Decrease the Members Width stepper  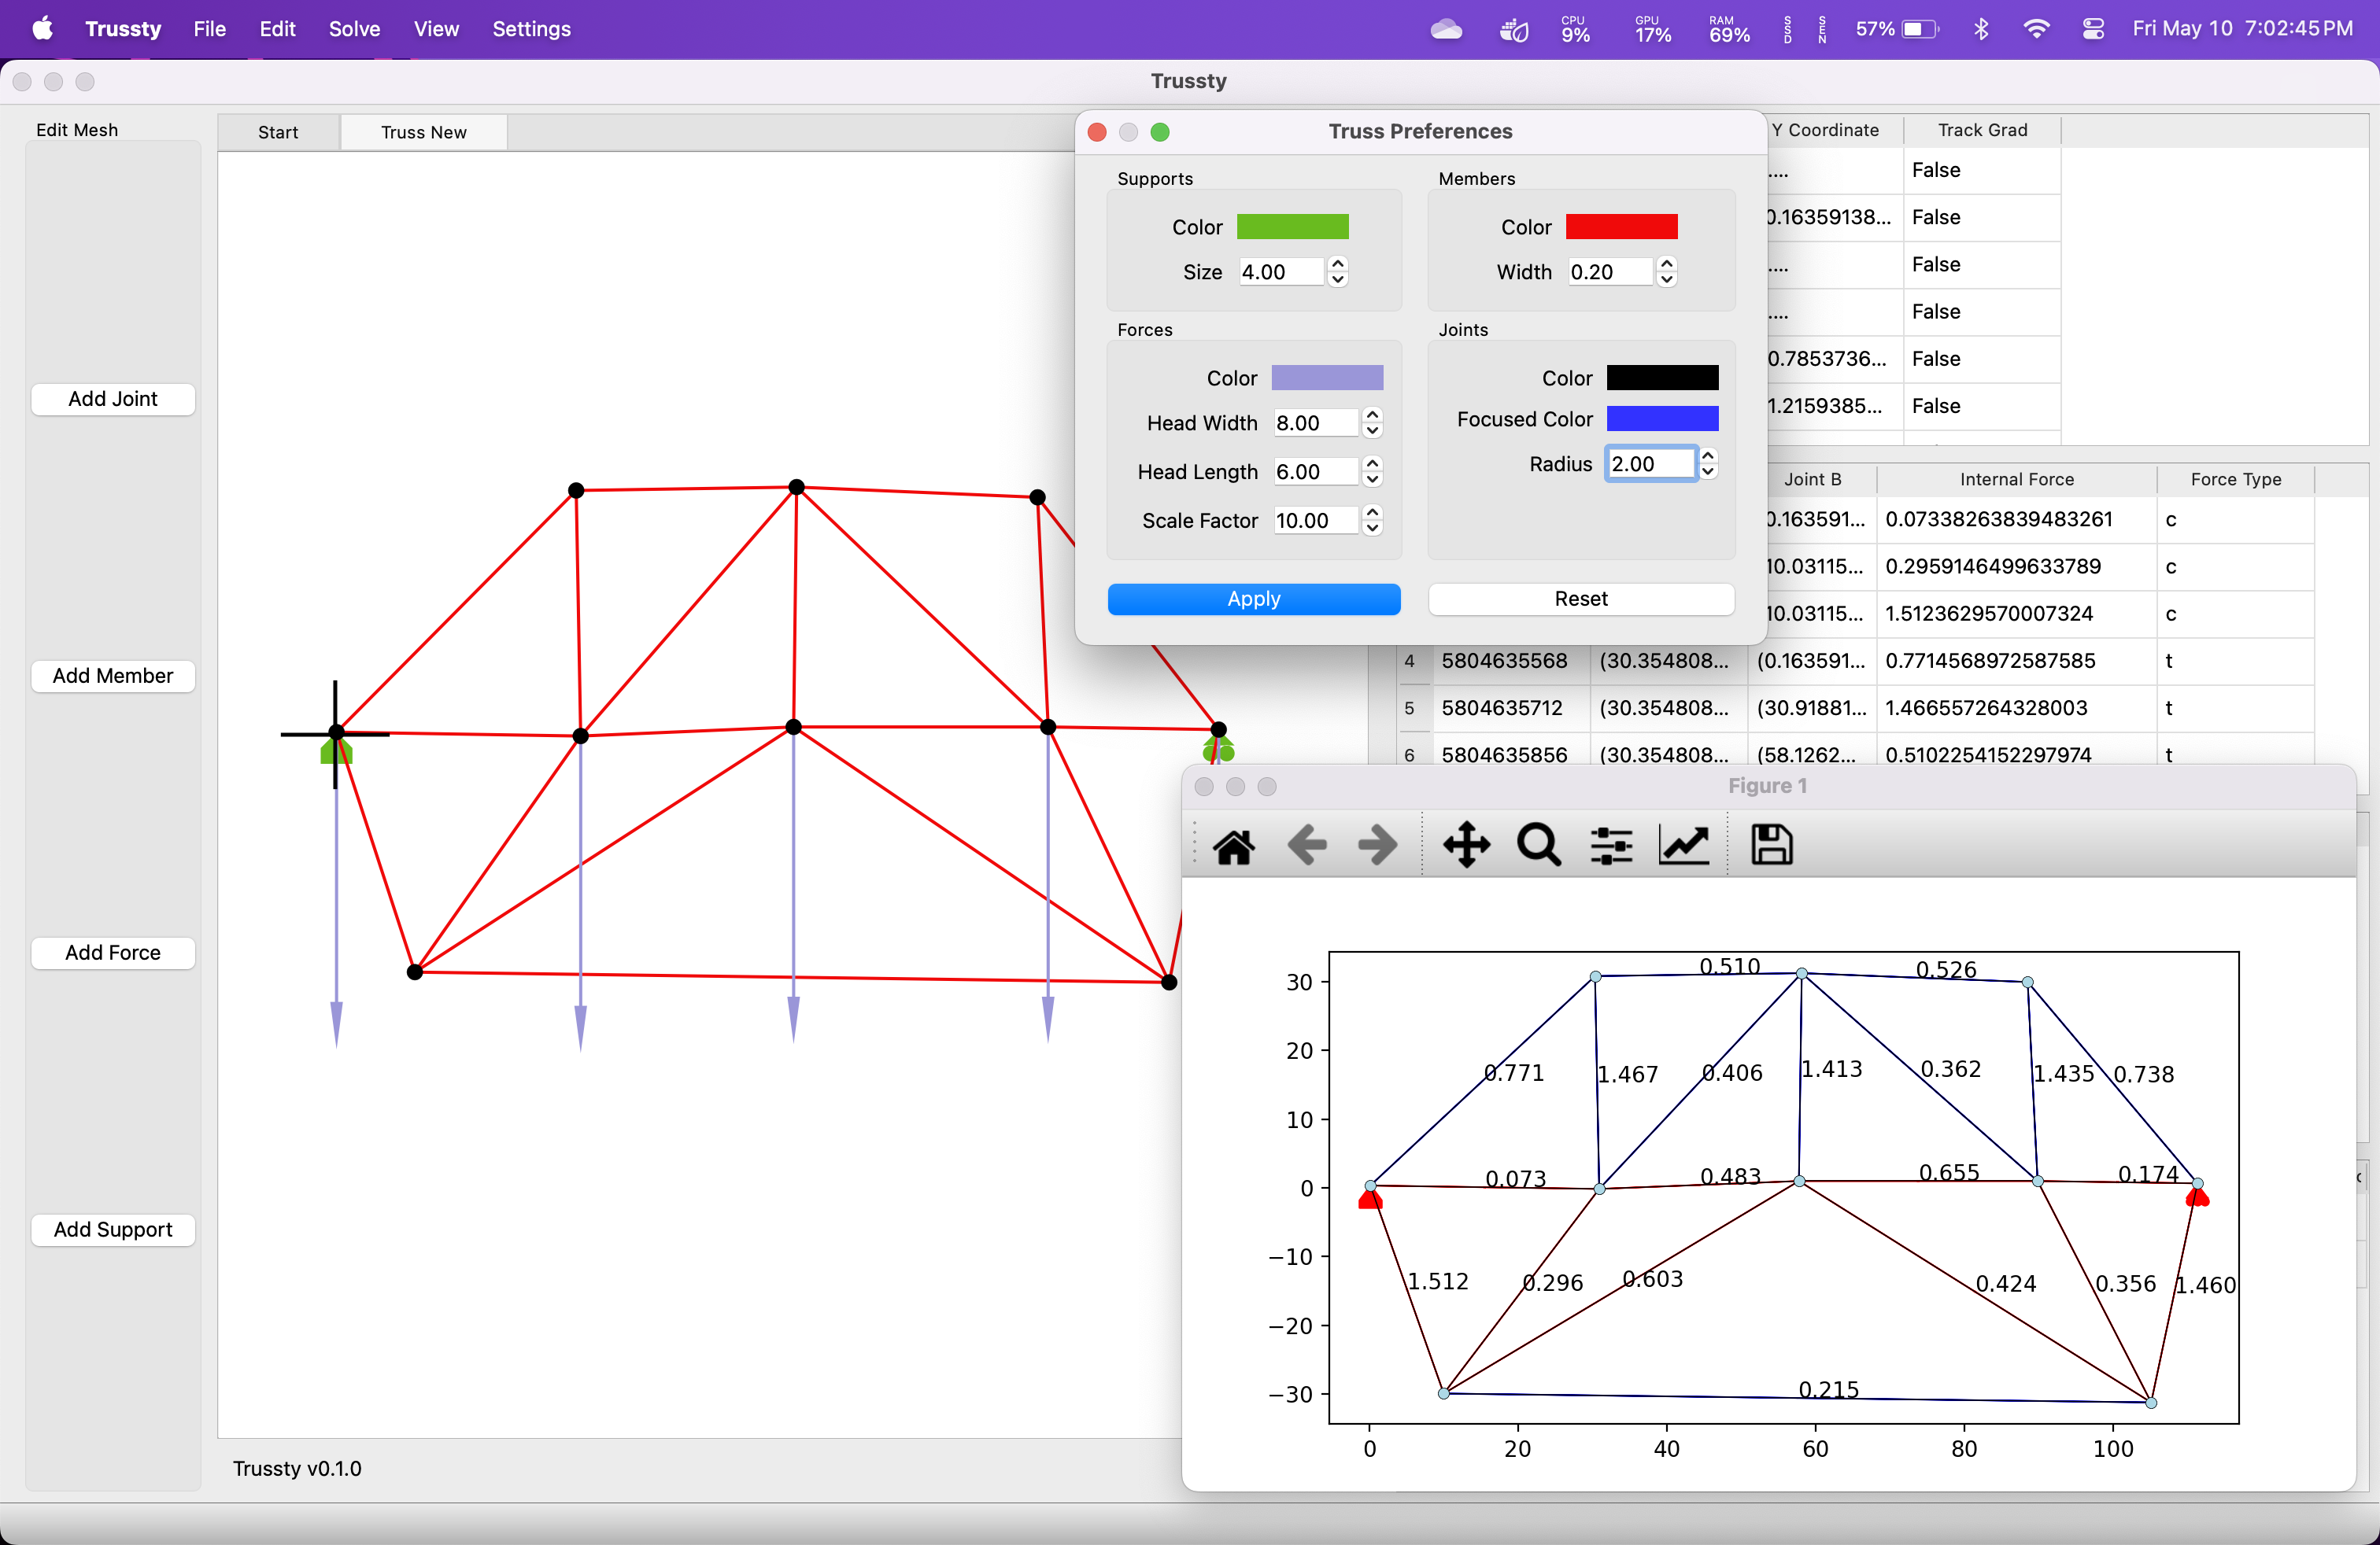(1667, 280)
